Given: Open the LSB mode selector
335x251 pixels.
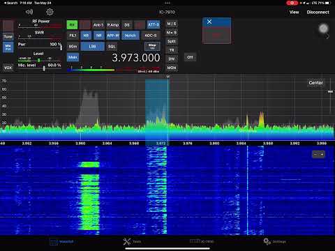Looking at the screenshot, I should pyautogui.click(x=92, y=47).
